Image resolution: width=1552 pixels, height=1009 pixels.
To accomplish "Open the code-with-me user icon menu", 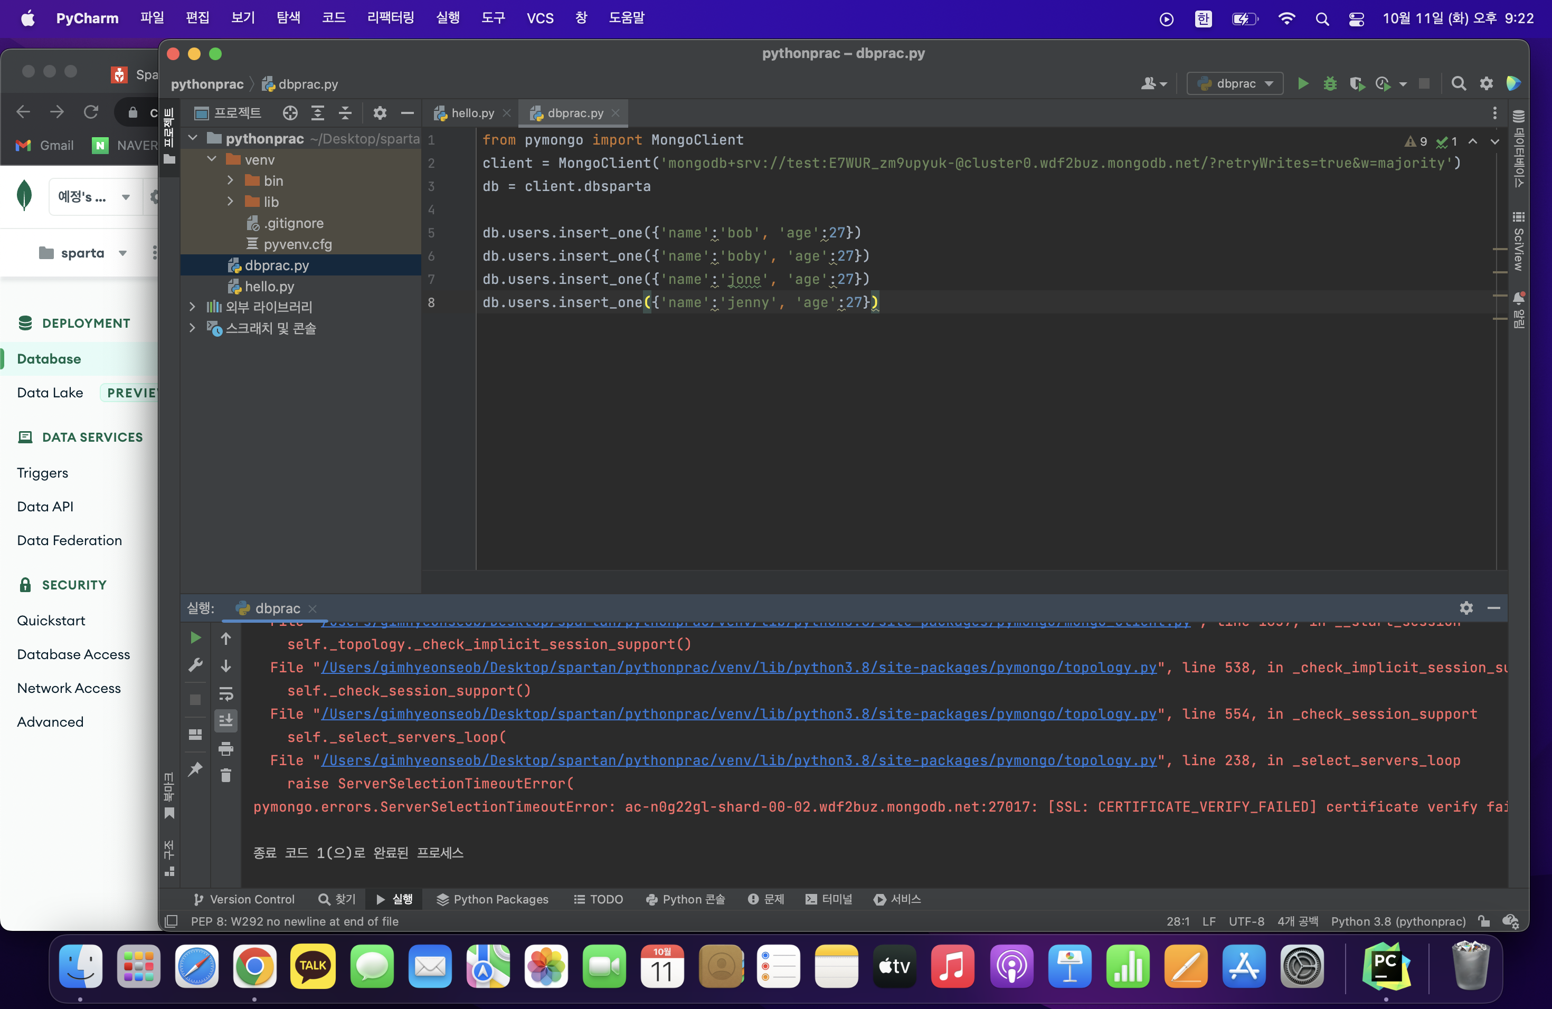I will pos(1153,83).
